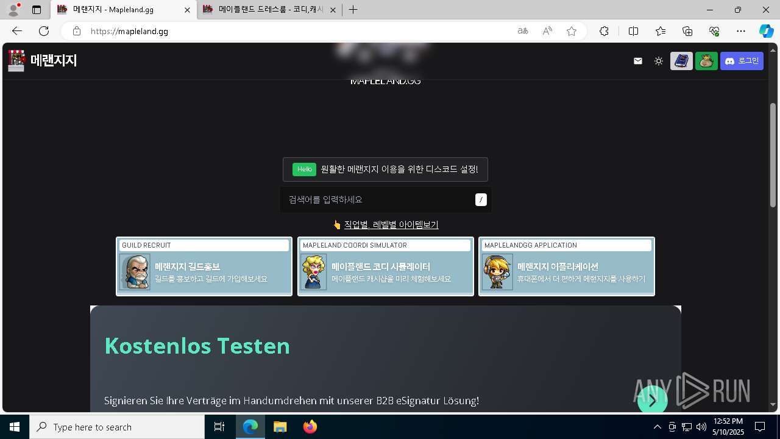Image resolution: width=780 pixels, height=439 pixels.
Task: Open the MAPLELANDGG APPLICATION card
Action: (567, 266)
